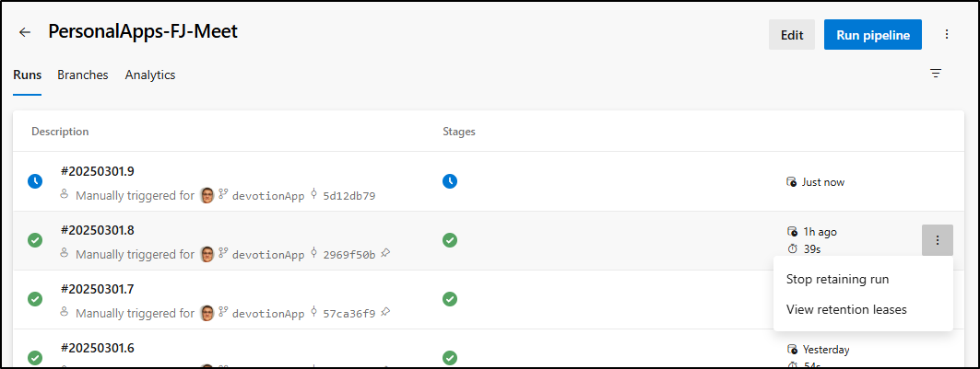Click the Edit button
980x369 pixels.
[x=792, y=35]
